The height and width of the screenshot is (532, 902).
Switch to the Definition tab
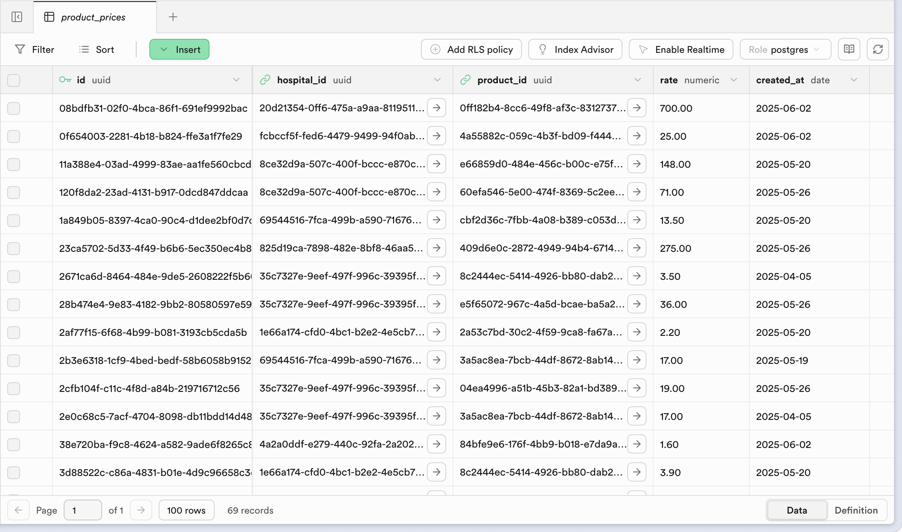[x=856, y=510]
